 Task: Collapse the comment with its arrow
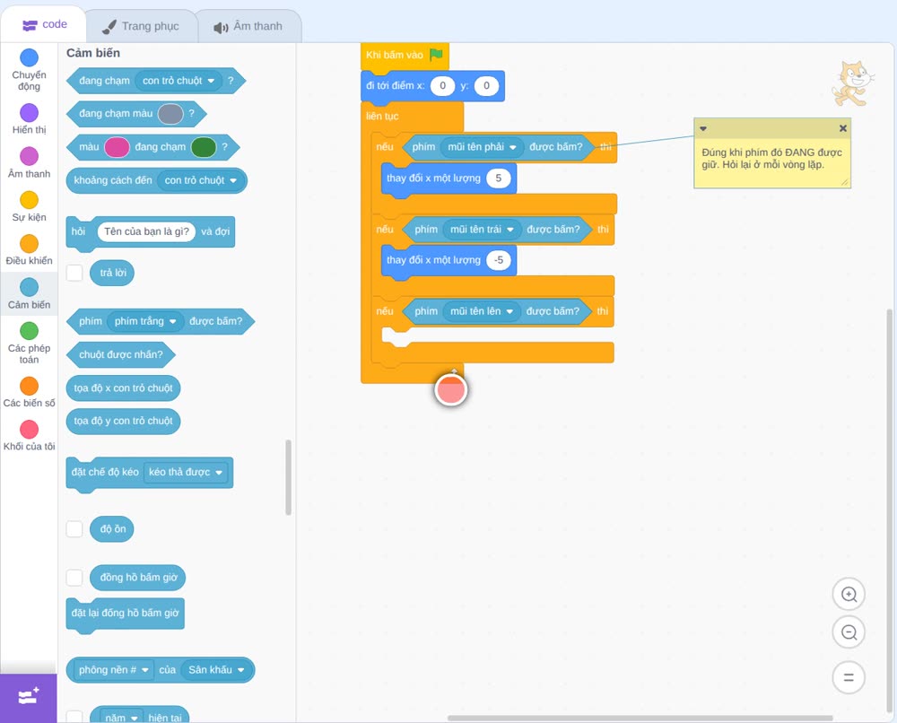(x=703, y=128)
